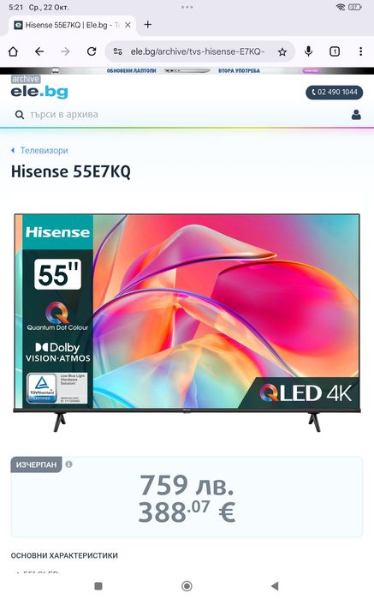
Task: Open the user account profile icon
Action: pyautogui.click(x=356, y=115)
